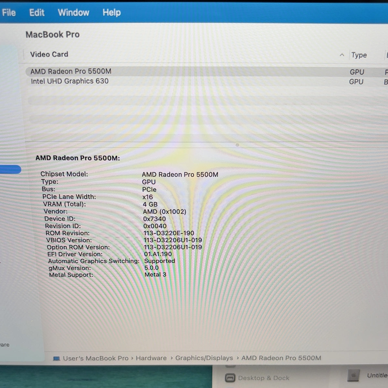Click the VRAM (Total) 4 GB value
The image size is (388, 388).
[x=150, y=204]
